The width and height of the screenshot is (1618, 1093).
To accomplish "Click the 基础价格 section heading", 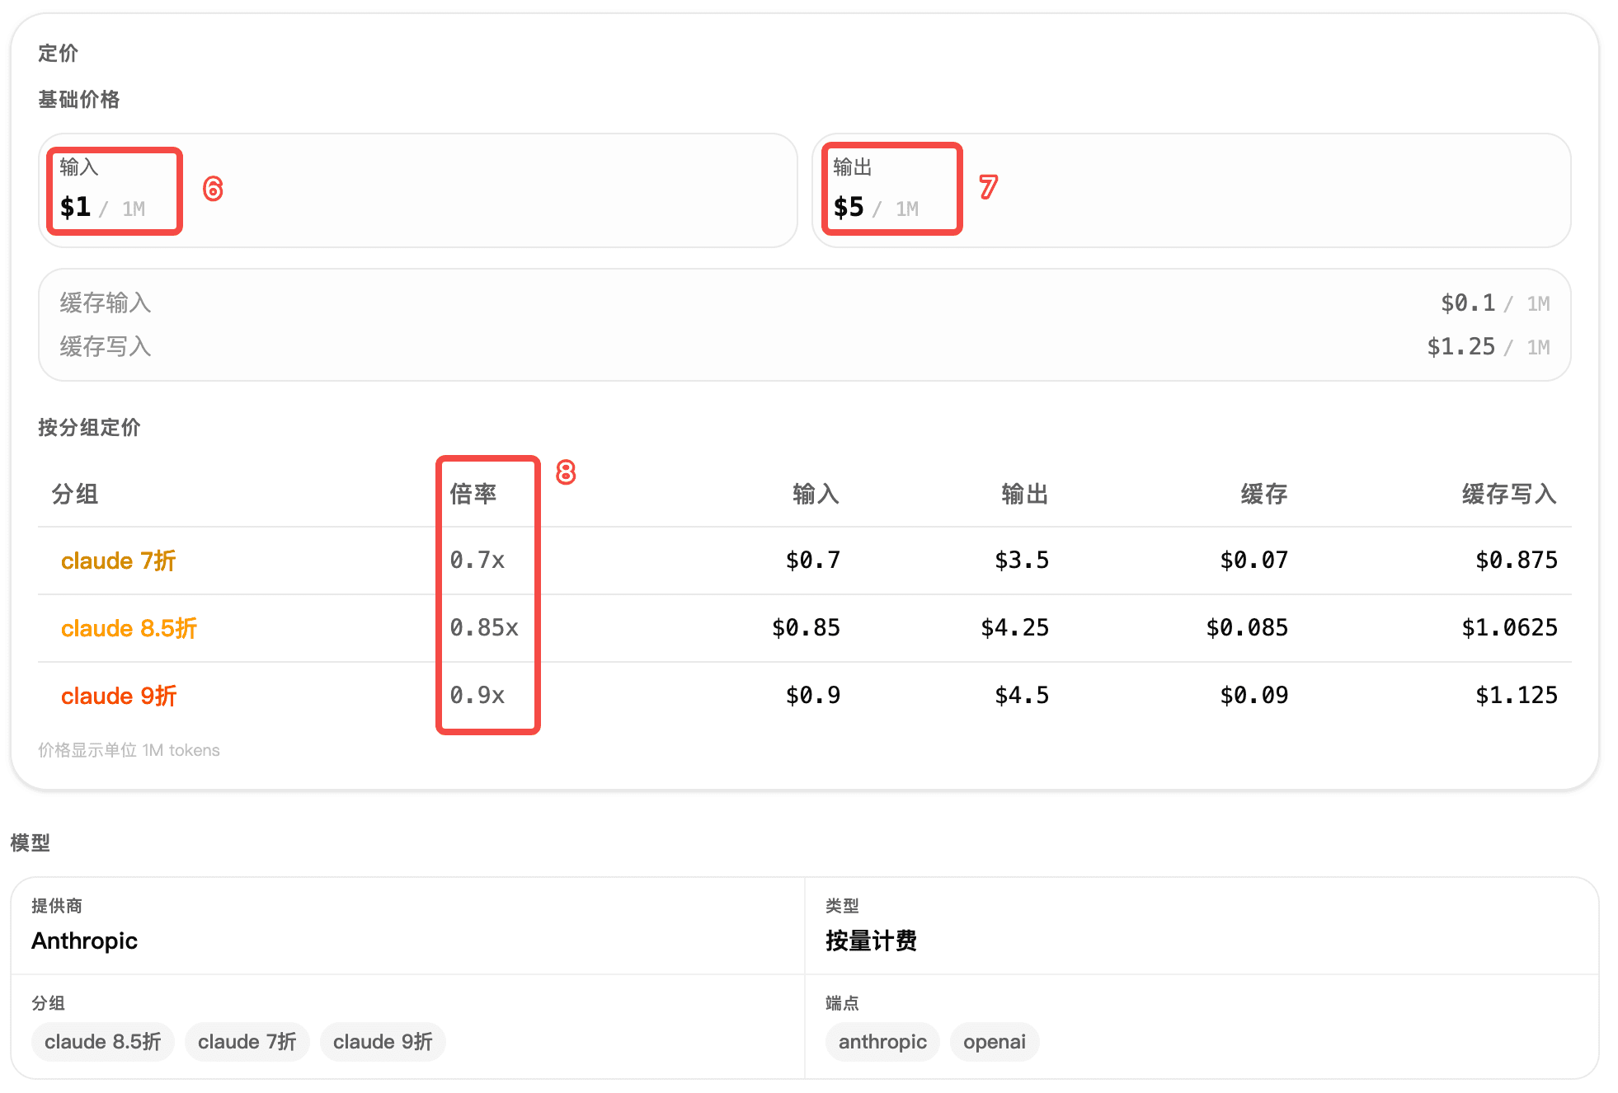I will [x=79, y=100].
